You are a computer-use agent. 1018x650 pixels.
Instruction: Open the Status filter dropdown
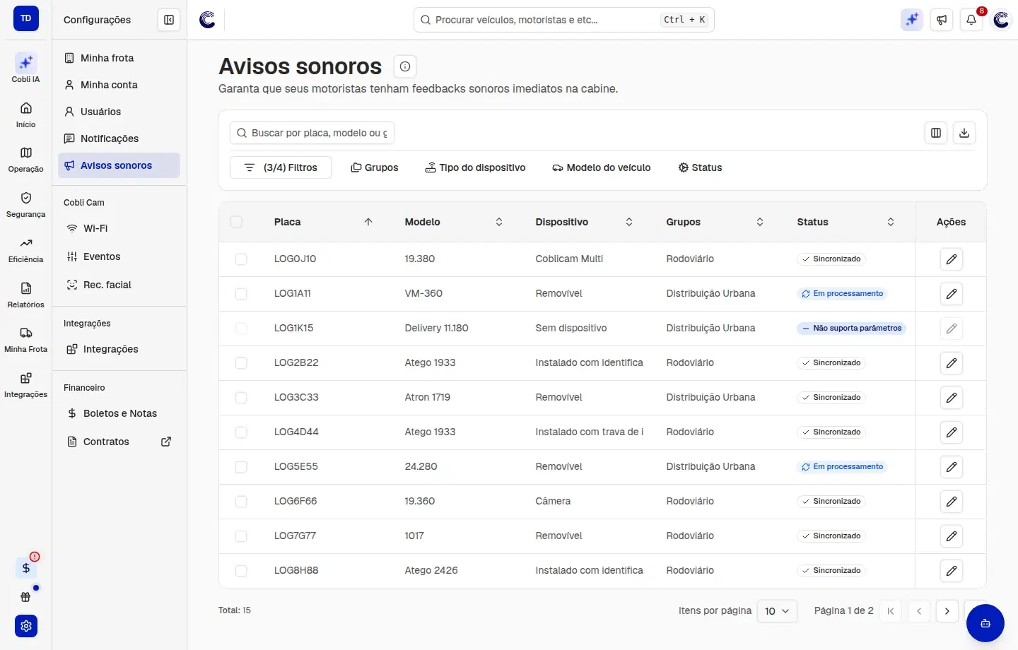pyautogui.click(x=700, y=167)
